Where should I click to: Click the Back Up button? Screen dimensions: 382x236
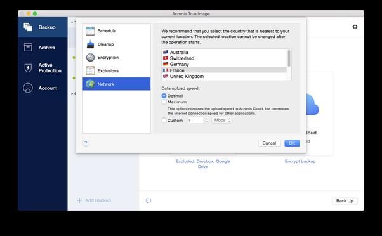(x=345, y=200)
